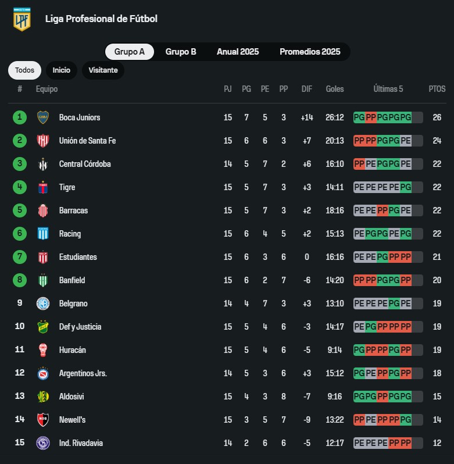The height and width of the screenshot is (464, 454).
Task: Click Boca Juniors' last five results strip
Action: 388,117
